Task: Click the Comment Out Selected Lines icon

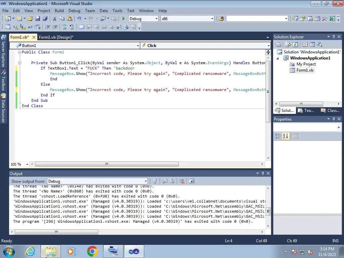Action: (64, 27)
